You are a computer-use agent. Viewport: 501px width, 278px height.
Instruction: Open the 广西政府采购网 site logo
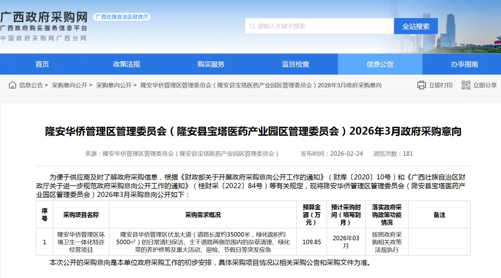[x=44, y=17]
